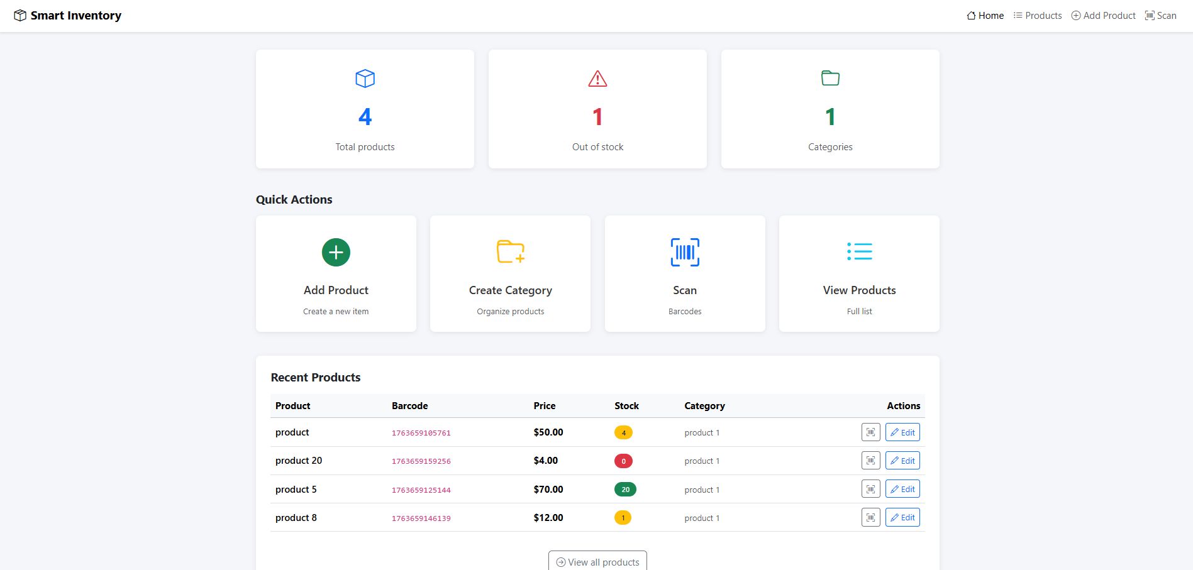
Task: Click the green stock badge showing 20
Action: [x=625, y=490]
